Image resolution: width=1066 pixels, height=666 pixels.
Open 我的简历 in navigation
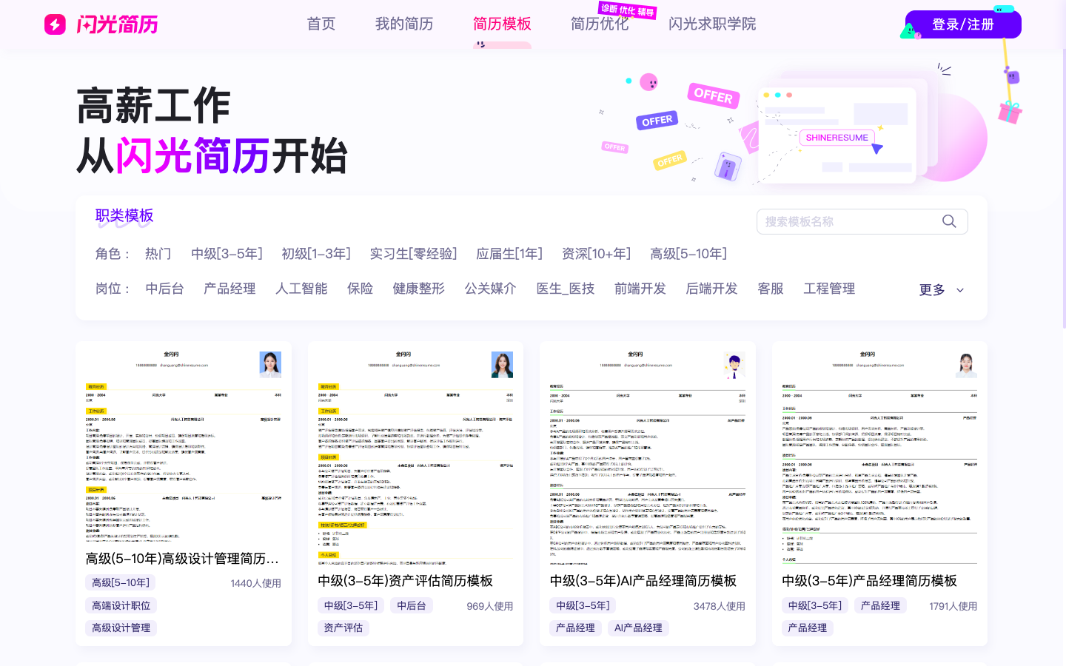coord(404,24)
